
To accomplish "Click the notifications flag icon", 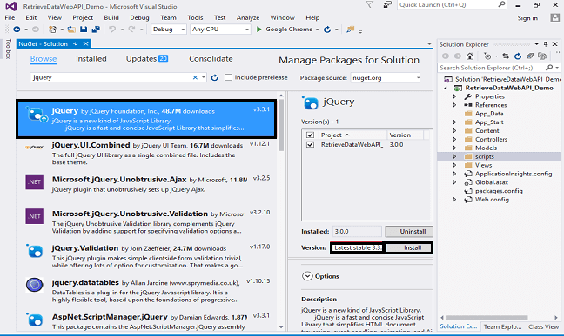I will [x=369, y=4].
